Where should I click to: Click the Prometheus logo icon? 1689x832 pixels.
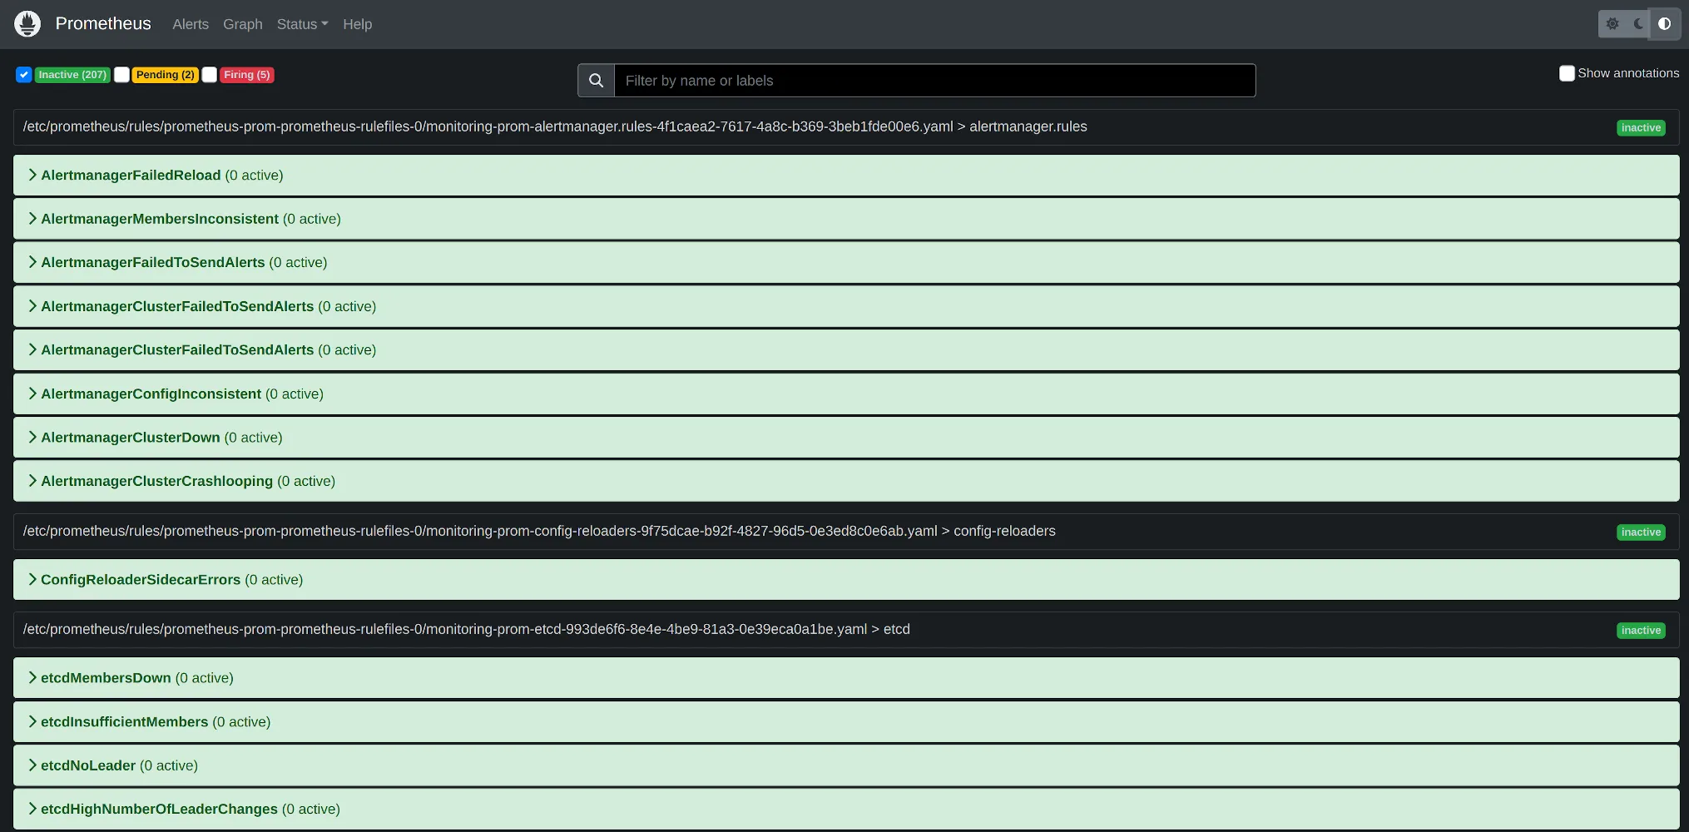(x=27, y=23)
